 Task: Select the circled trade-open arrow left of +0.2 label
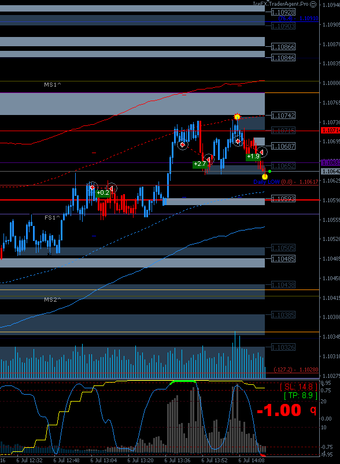click(x=92, y=187)
